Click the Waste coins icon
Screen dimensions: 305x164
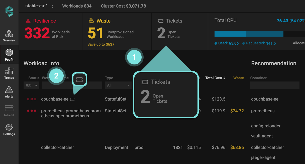pos(91,21)
